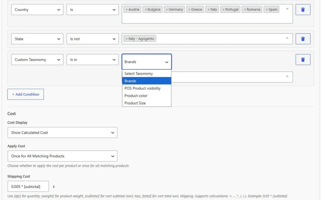The height and width of the screenshot is (200, 325).
Task: Open the 'Is in' operator dropdown
Action: click(x=92, y=59)
